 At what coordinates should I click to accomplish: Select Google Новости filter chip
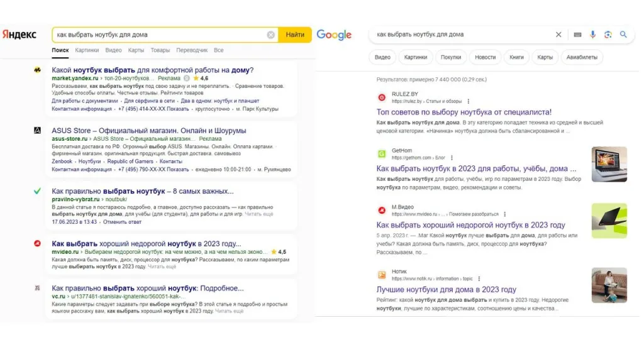485,57
